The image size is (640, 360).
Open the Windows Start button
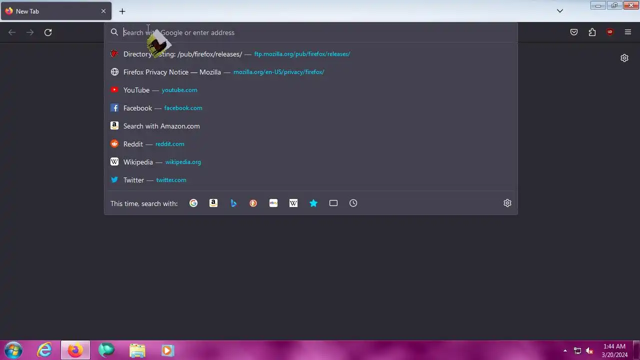pos(13,350)
